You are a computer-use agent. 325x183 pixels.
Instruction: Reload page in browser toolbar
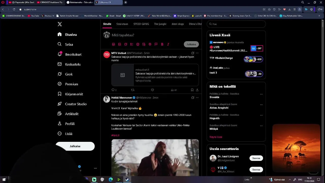coord(14,9)
